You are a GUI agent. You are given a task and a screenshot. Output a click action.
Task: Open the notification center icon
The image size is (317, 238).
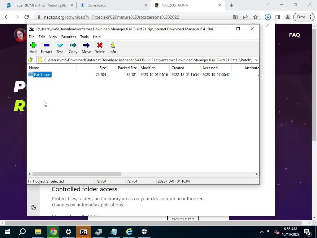click(307, 232)
